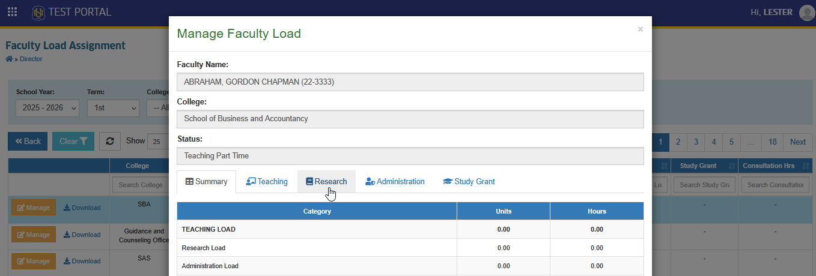Click the Clear filter button
The width and height of the screenshot is (816, 276).
tap(73, 142)
